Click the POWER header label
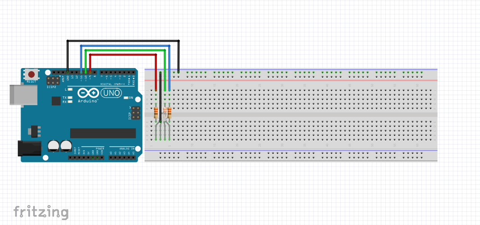 [x=100, y=149]
